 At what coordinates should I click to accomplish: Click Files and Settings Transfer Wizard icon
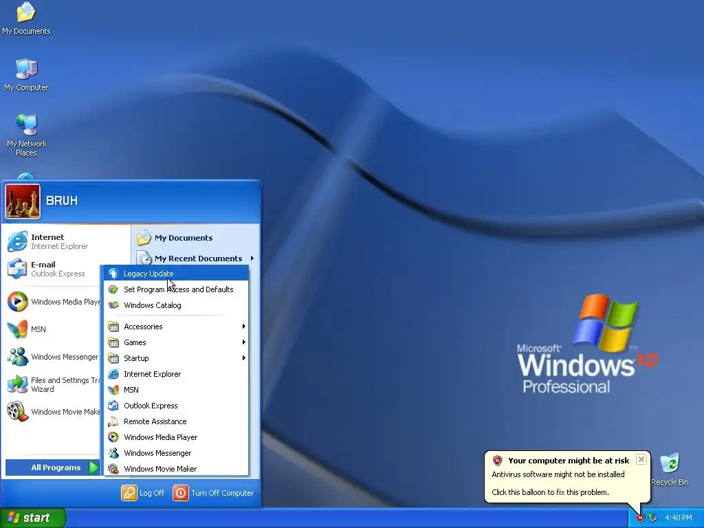tap(17, 384)
